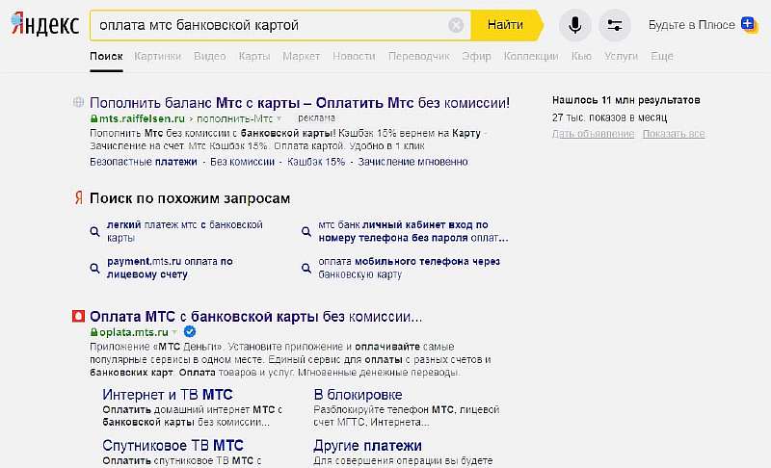Click the red MTS favicon beside second result
Viewport: 771px width, 468px height.
pos(78,316)
